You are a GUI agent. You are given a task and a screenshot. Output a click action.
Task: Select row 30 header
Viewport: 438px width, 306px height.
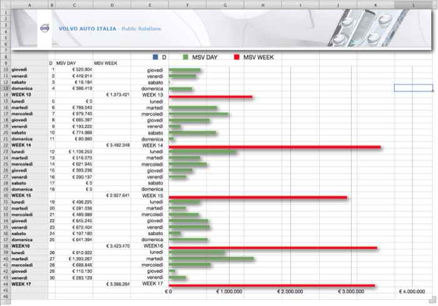[x=5, y=195]
